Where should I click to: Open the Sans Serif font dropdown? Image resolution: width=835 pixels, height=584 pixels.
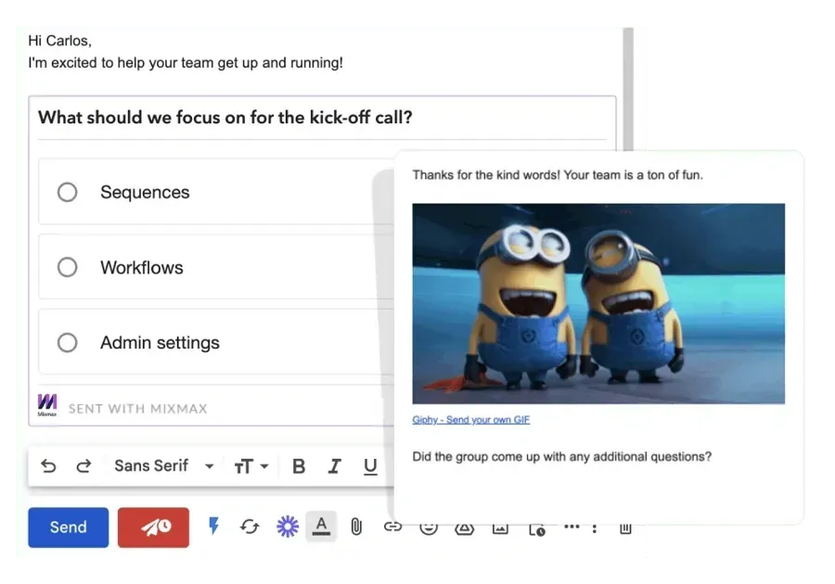[164, 466]
